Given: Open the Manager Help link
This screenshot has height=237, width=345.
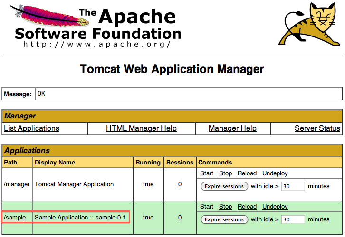Looking at the screenshot, I should click(232, 128).
